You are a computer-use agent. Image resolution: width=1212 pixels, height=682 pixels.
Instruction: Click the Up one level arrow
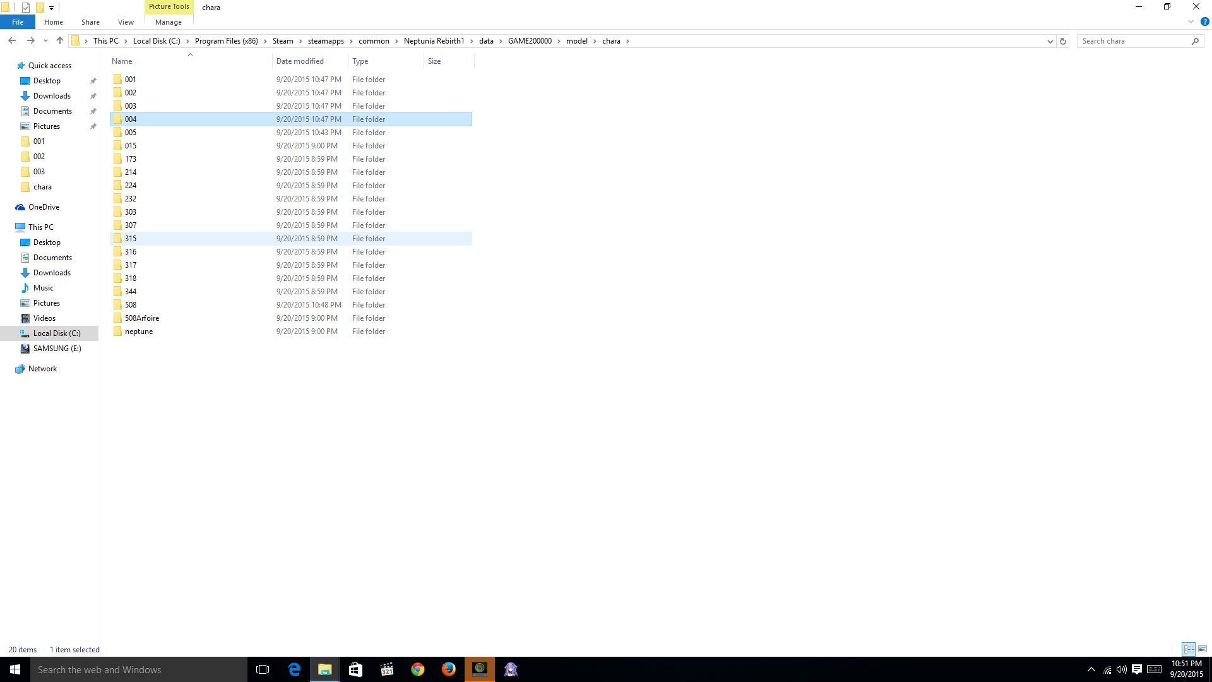(x=60, y=41)
